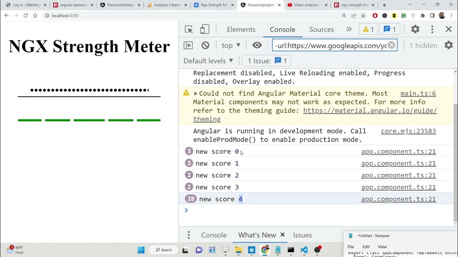This screenshot has width=458, height=257.
Task: Open the Default levels dropdown
Action: point(208,61)
